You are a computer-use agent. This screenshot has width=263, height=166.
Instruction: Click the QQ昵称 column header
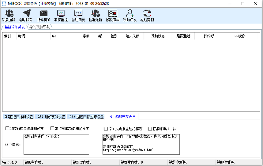click(x=240, y=36)
